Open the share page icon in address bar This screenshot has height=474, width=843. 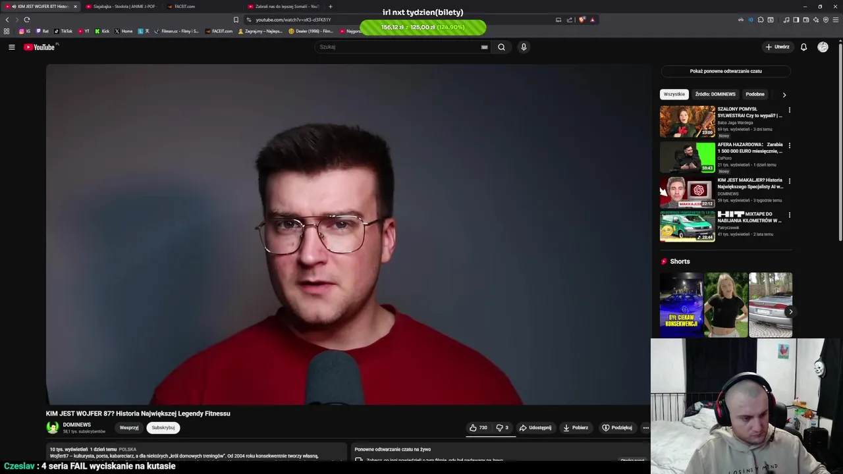pos(570,19)
